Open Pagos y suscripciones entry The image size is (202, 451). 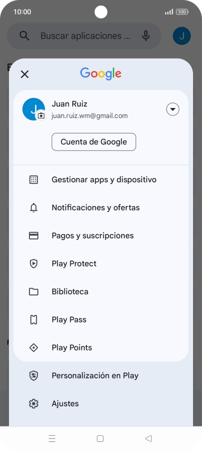pyautogui.click(x=101, y=236)
